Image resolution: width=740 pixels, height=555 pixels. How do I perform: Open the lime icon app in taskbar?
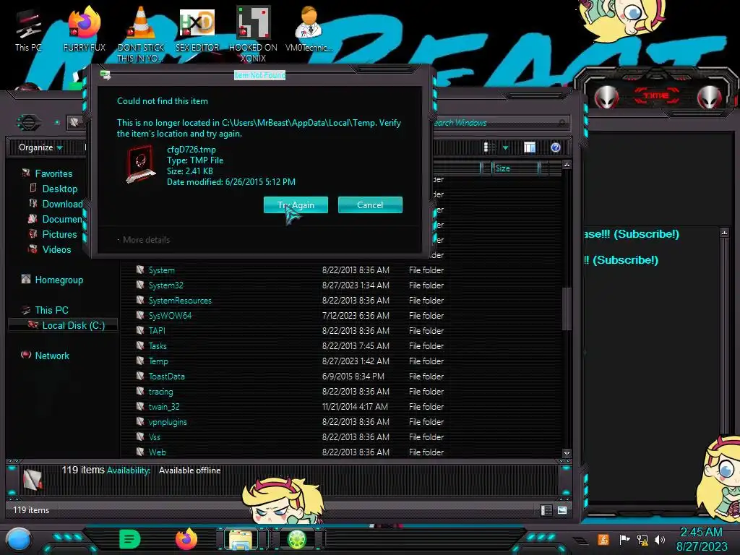[297, 539]
